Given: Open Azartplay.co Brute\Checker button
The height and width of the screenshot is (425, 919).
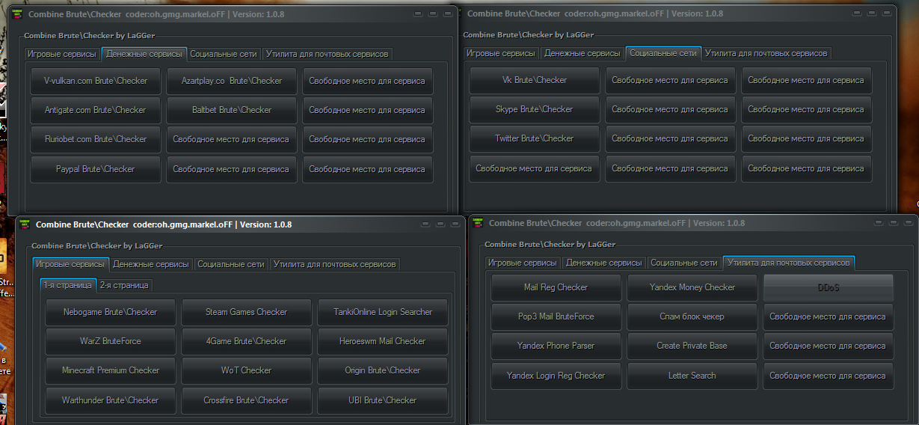Looking at the screenshot, I should (232, 81).
